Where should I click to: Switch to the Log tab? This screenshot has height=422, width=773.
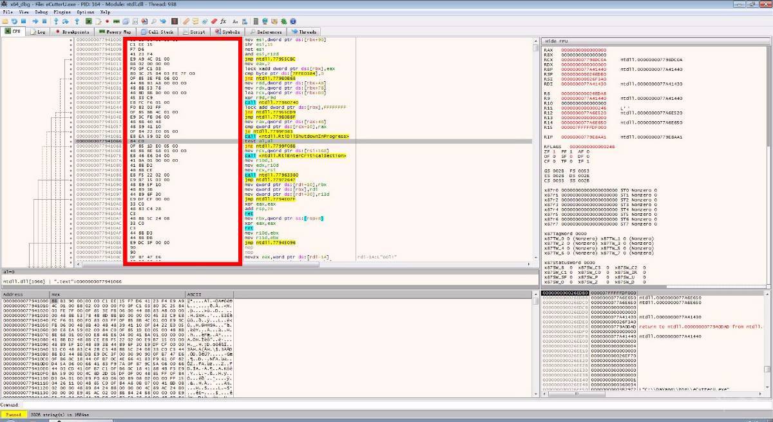click(38, 32)
